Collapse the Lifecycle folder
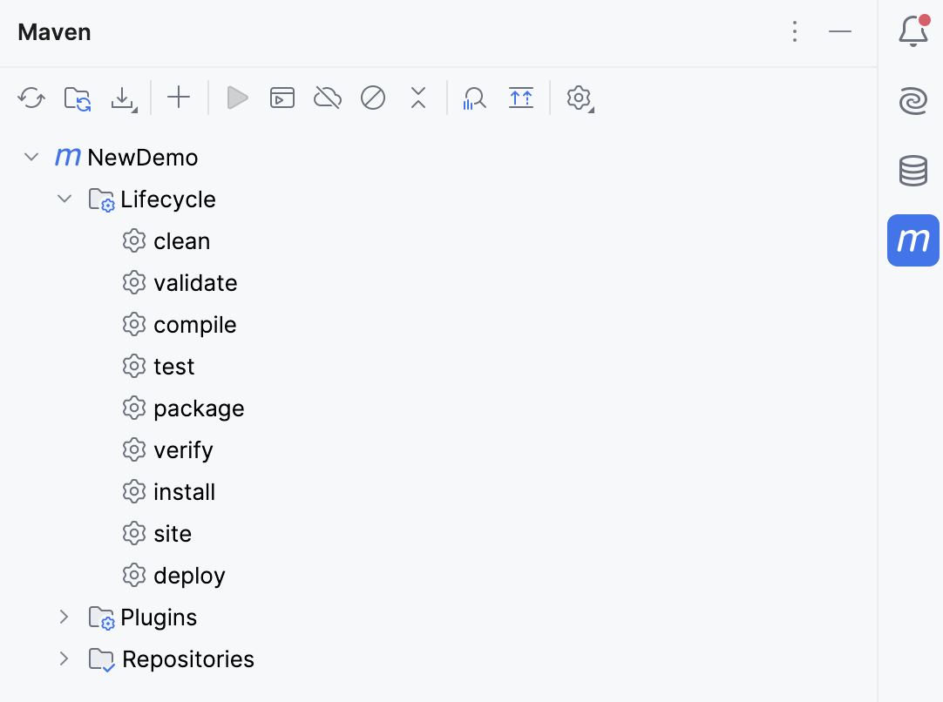The height and width of the screenshot is (702, 943). 64,199
